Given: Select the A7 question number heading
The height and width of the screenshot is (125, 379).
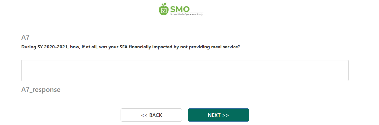Looking at the screenshot, I should (x=25, y=37).
